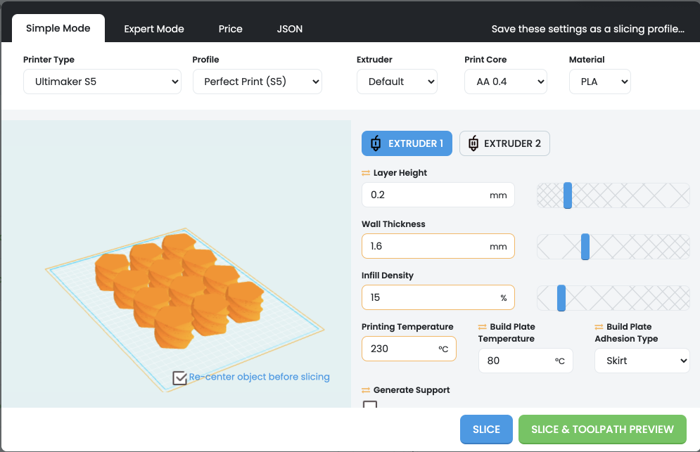
Task: Click inside the Printing Temperature field
Action: click(409, 349)
